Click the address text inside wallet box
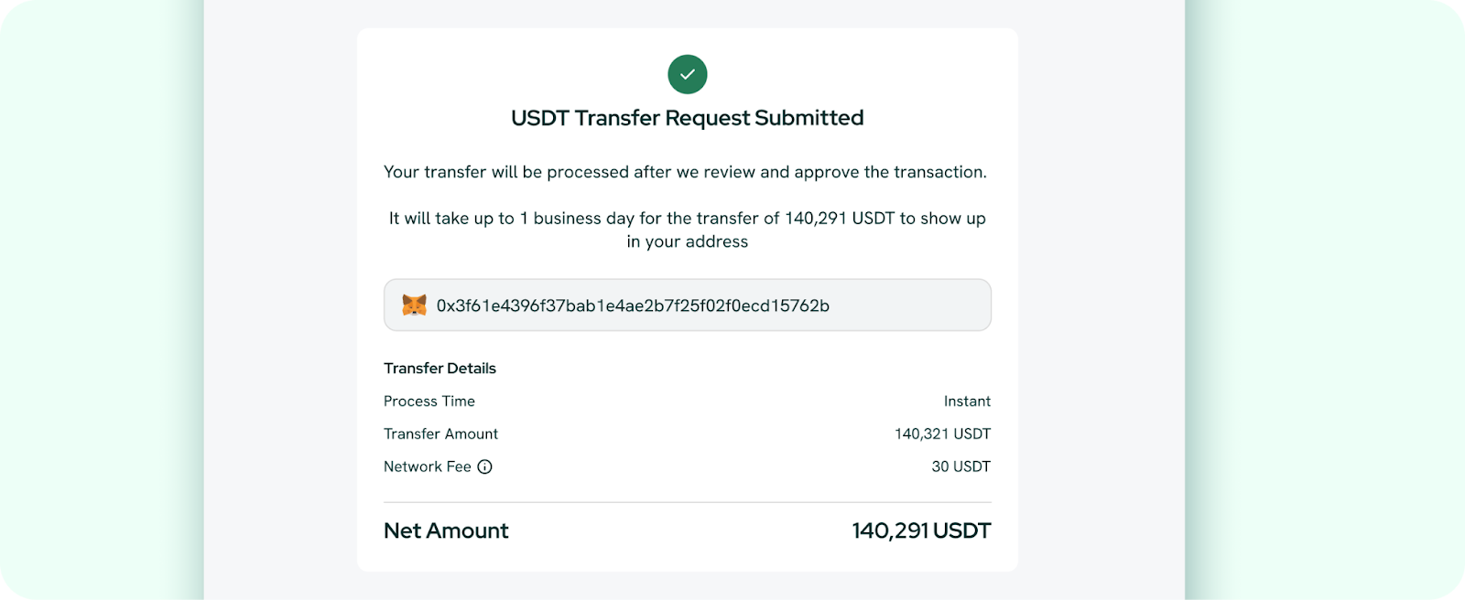This screenshot has height=600, width=1465. pyautogui.click(x=633, y=305)
